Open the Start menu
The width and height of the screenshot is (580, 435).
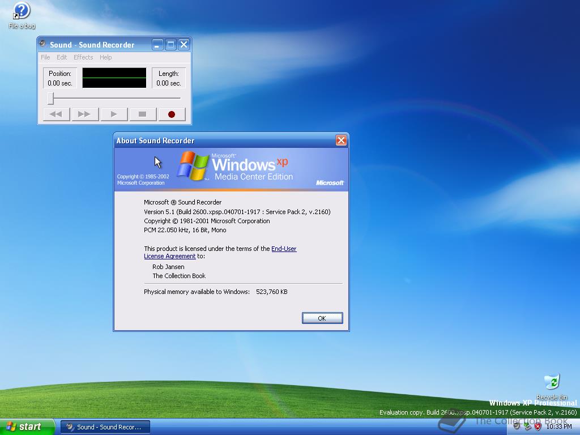coord(27,427)
